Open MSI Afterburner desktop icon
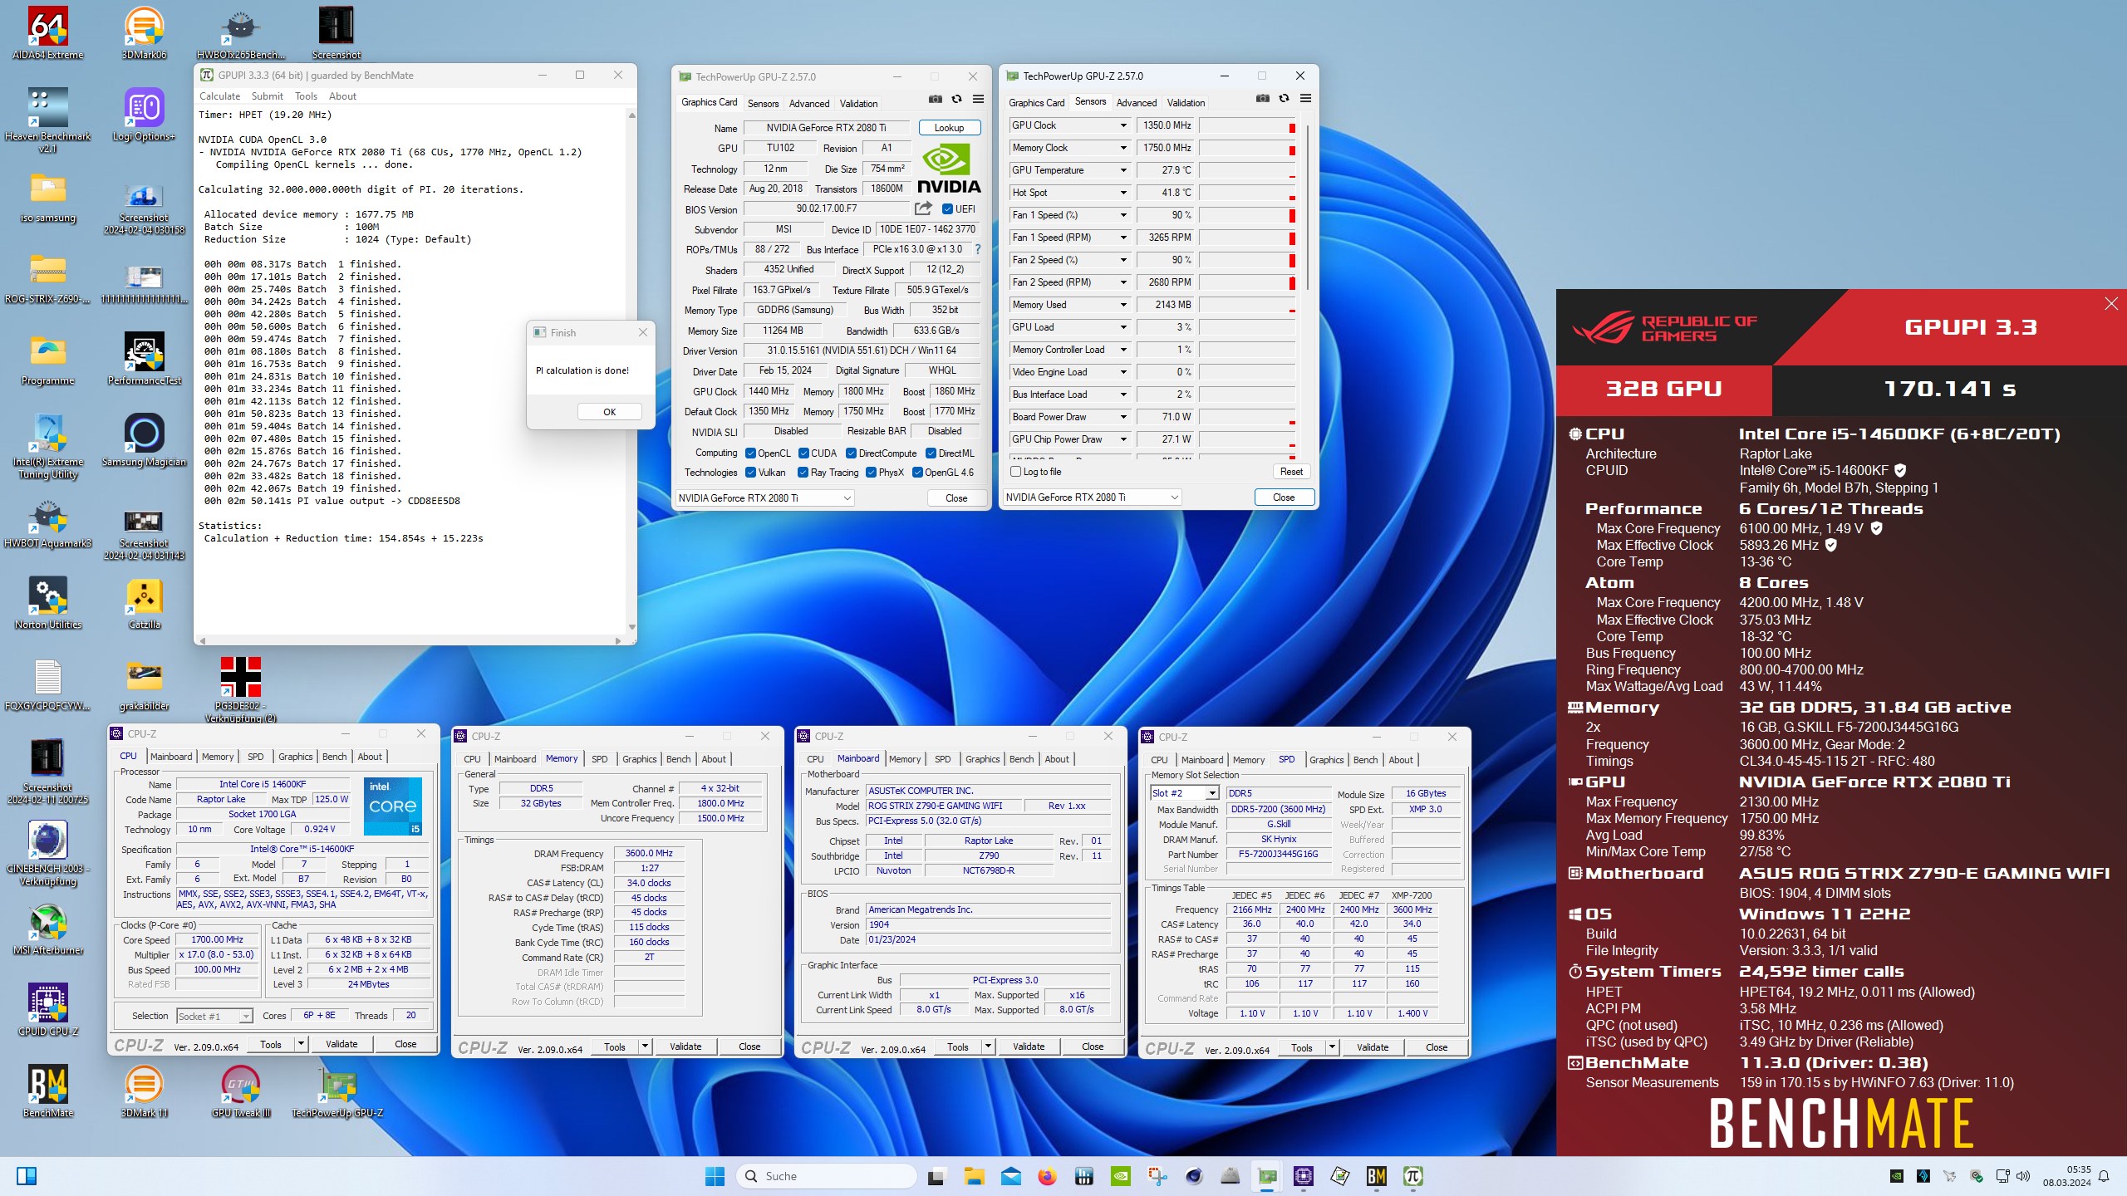2127x1196 pixels. [47, 929]
